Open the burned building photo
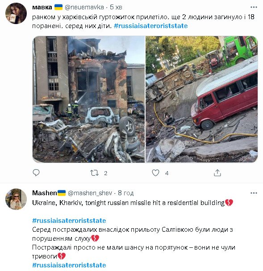Screen dimensions: 263x271 (88, 99)
